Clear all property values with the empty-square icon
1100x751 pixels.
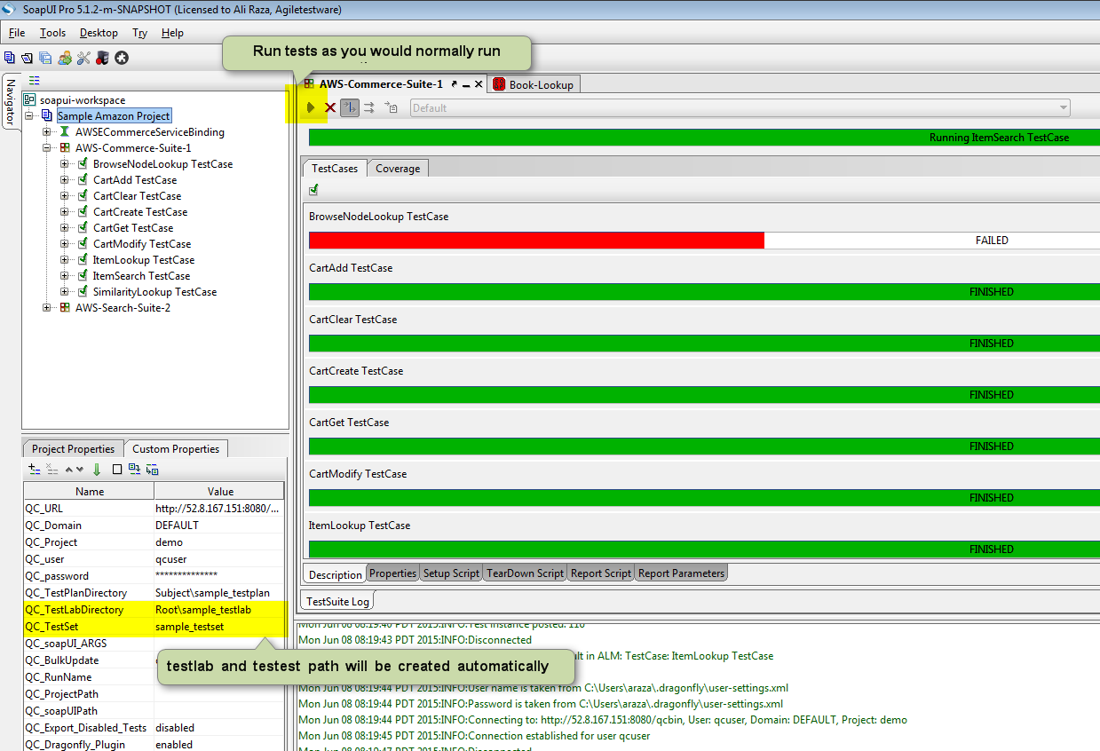(x=116, y=469)
